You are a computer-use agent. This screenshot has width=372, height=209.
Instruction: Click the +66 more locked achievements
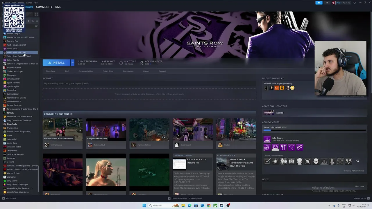(x=356, y=161)
